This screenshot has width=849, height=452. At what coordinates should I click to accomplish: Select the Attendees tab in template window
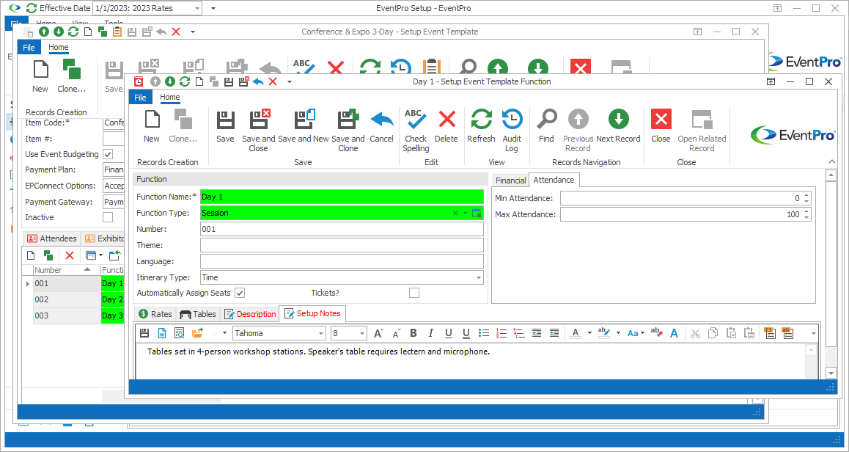(52, 238)
